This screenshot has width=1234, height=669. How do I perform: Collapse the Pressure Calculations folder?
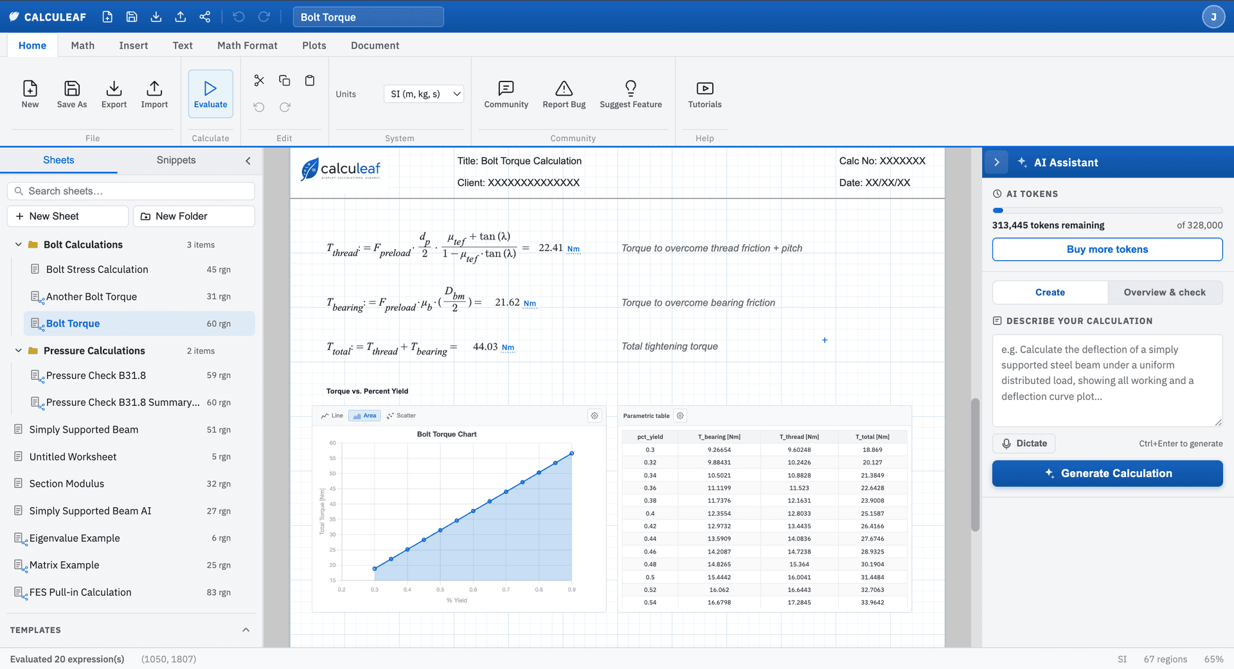point(19,351)
